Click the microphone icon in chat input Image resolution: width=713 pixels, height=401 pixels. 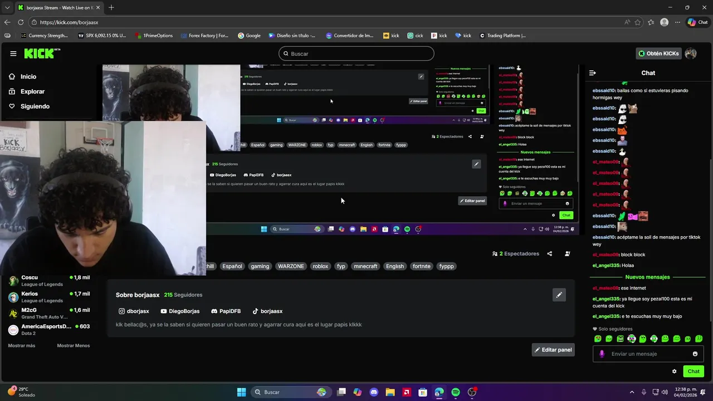602,354
